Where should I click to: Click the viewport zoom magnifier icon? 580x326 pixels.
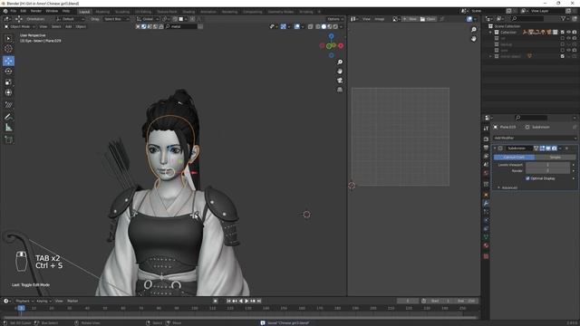[x=340, y=62]
